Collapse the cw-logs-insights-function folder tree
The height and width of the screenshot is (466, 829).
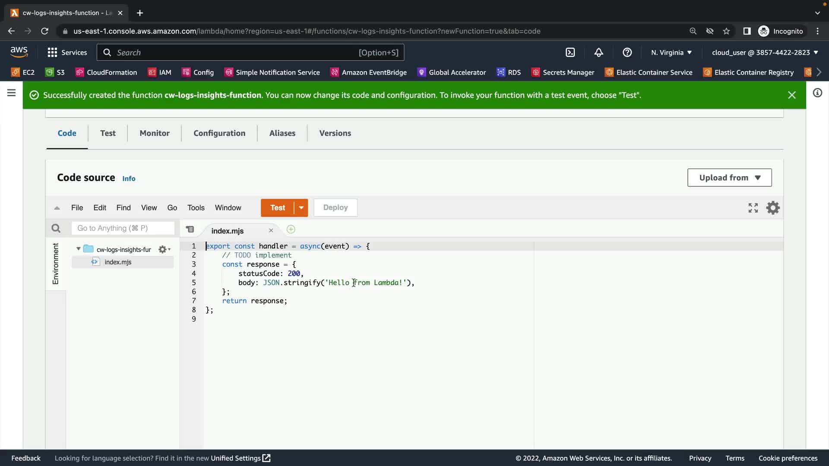(x=78, y=249)
